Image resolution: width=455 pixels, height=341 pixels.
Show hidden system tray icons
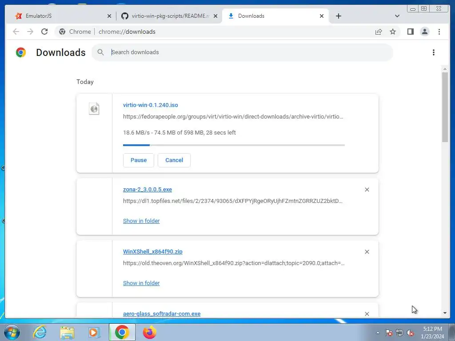coord(378,333)
